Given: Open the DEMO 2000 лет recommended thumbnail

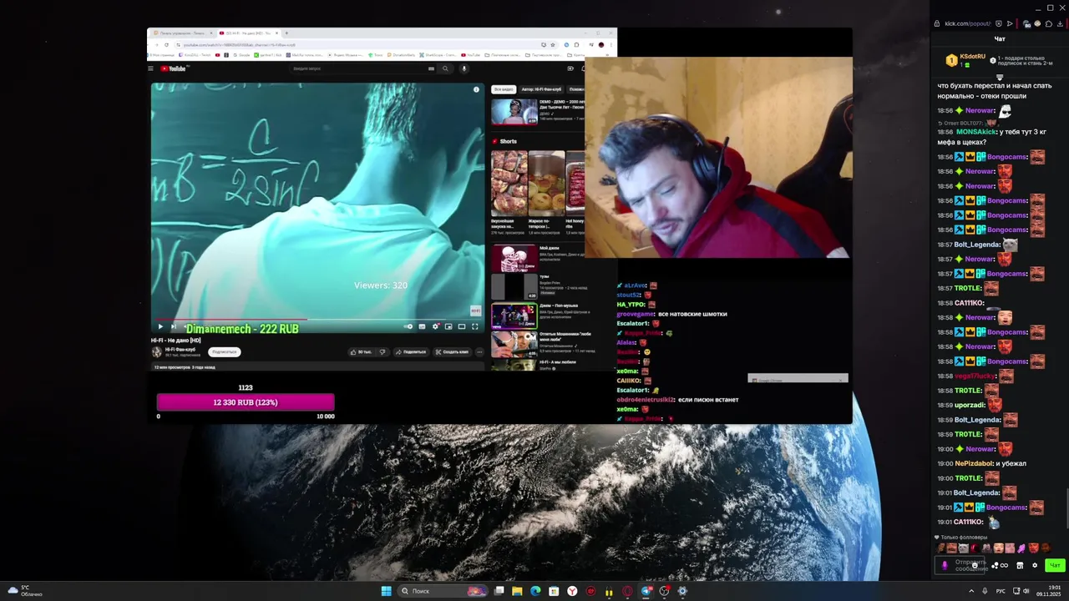Looking at the screenshot, I should pyautogui.click(x=514, y=112).
